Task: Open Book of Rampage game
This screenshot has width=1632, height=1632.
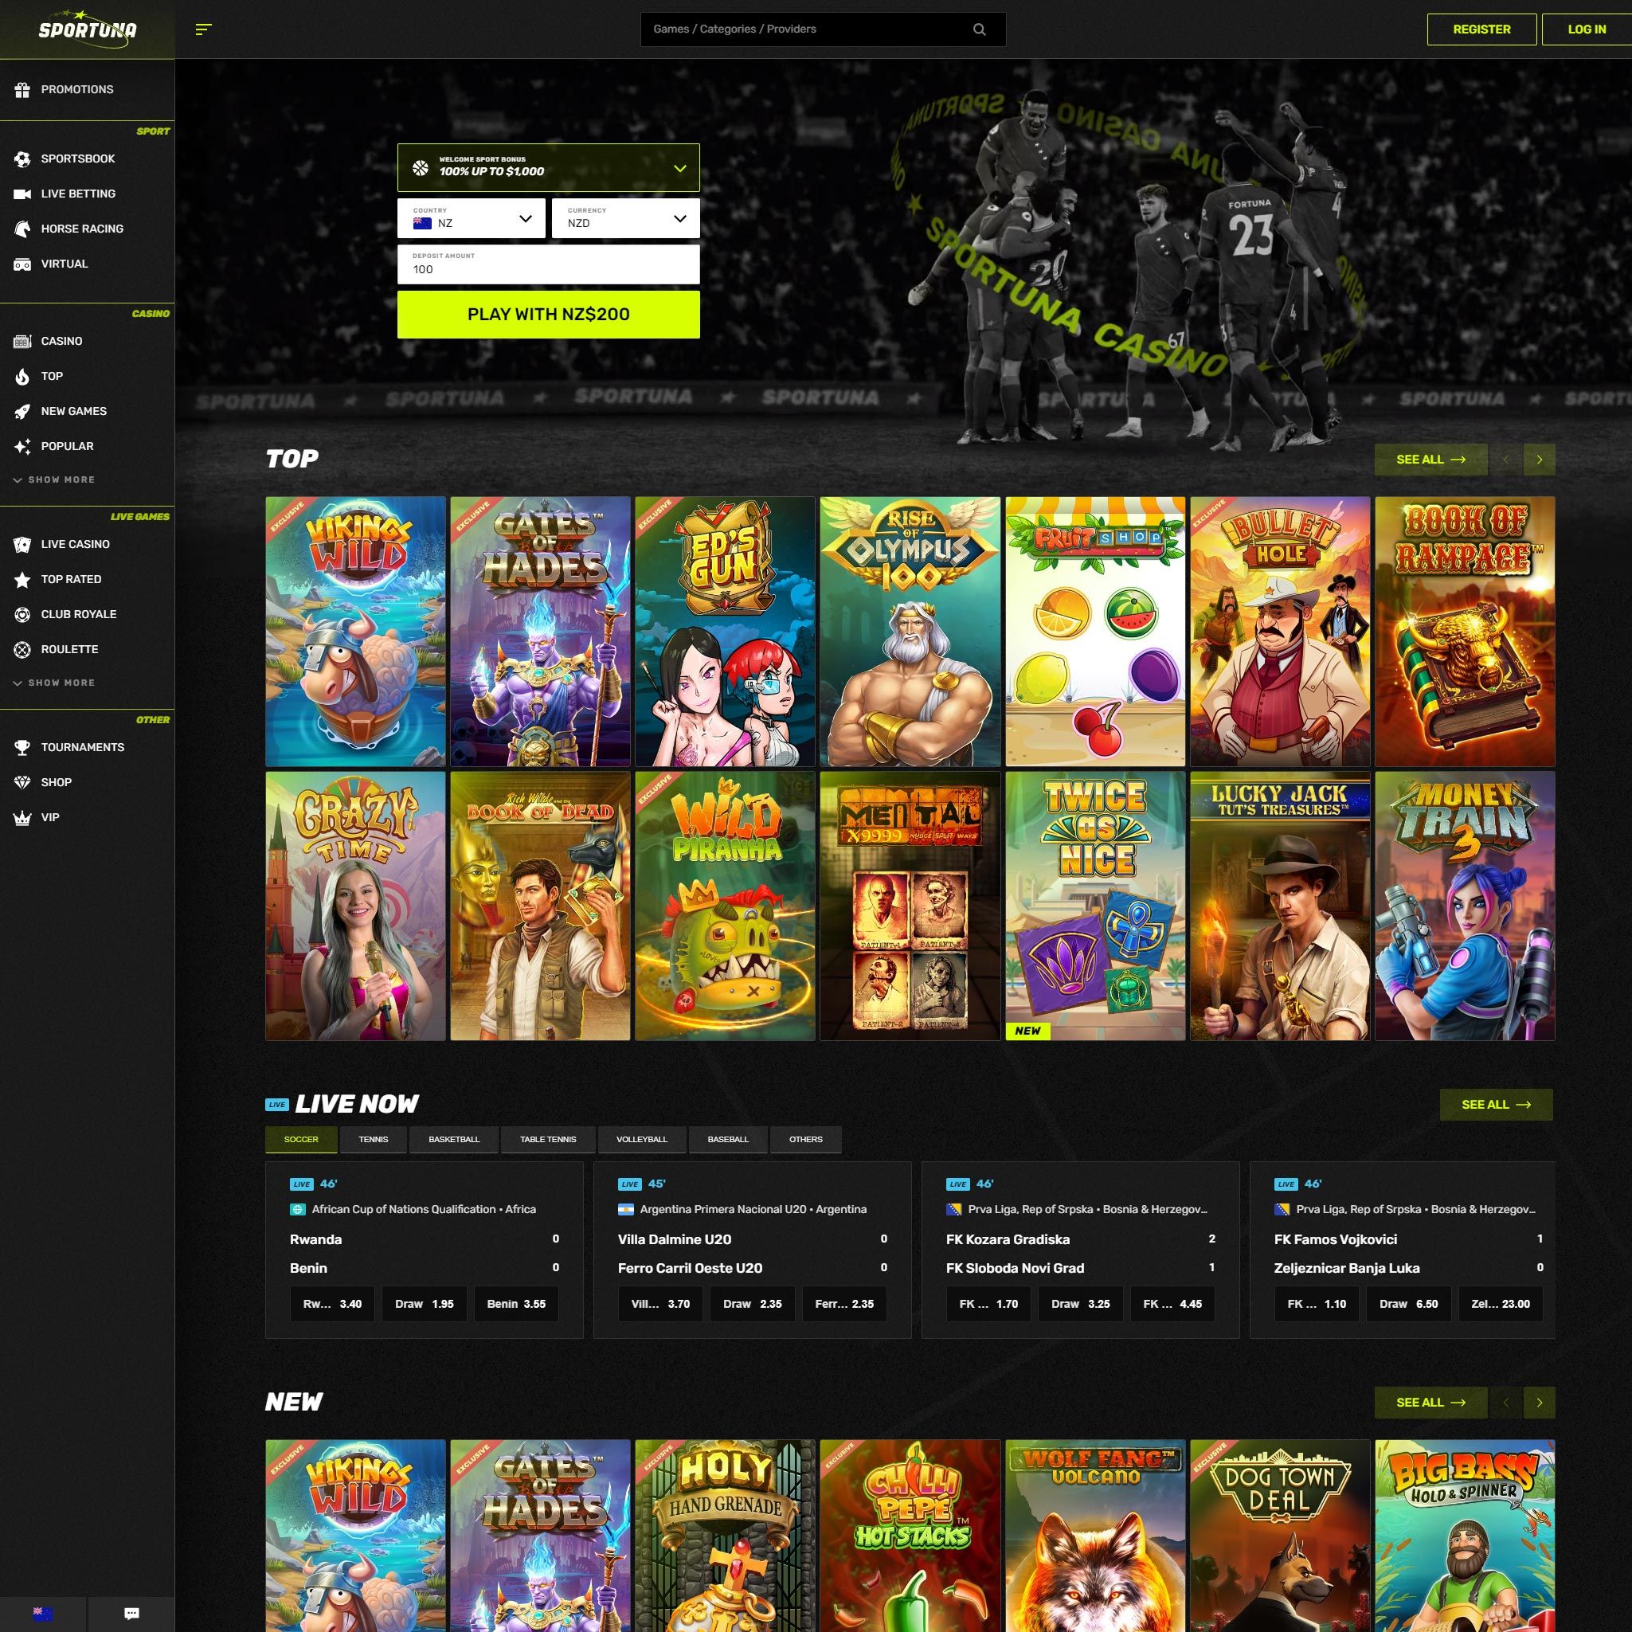Action: [1465, 632]
